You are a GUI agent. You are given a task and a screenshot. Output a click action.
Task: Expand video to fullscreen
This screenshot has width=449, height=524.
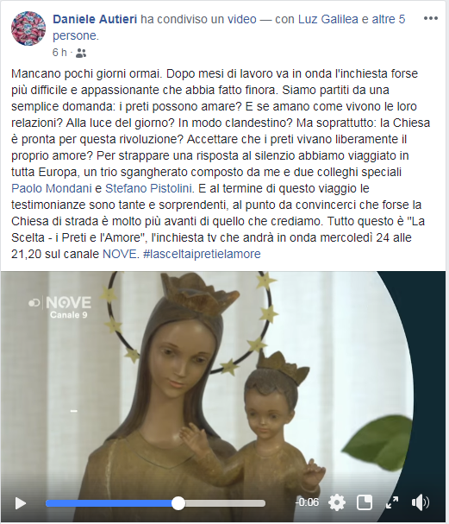(x=392, y=502)
